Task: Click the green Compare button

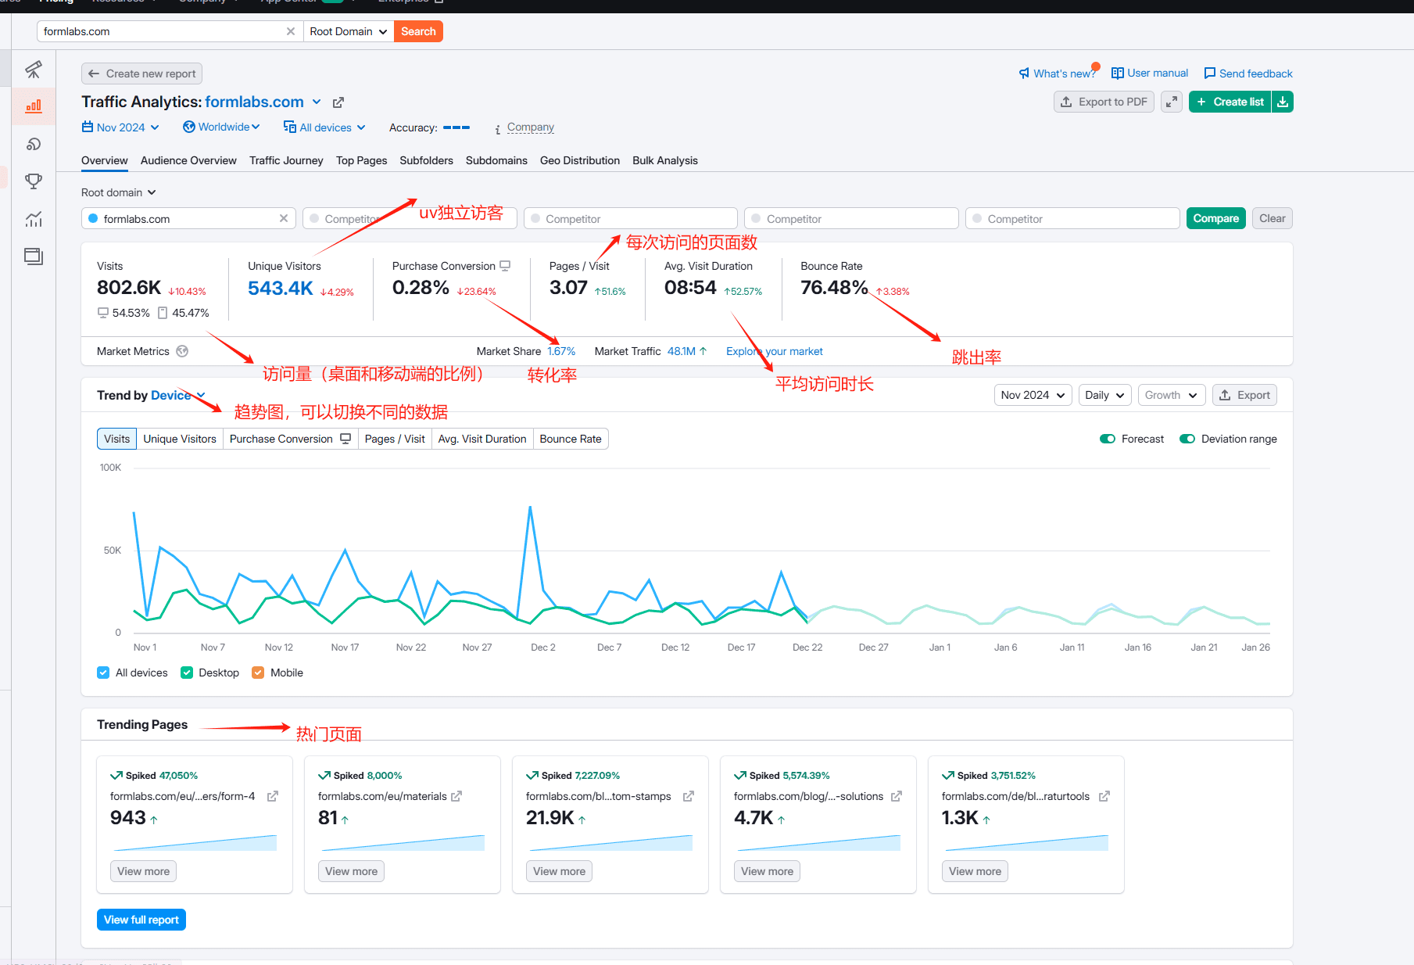Action: click(1215, 218)
